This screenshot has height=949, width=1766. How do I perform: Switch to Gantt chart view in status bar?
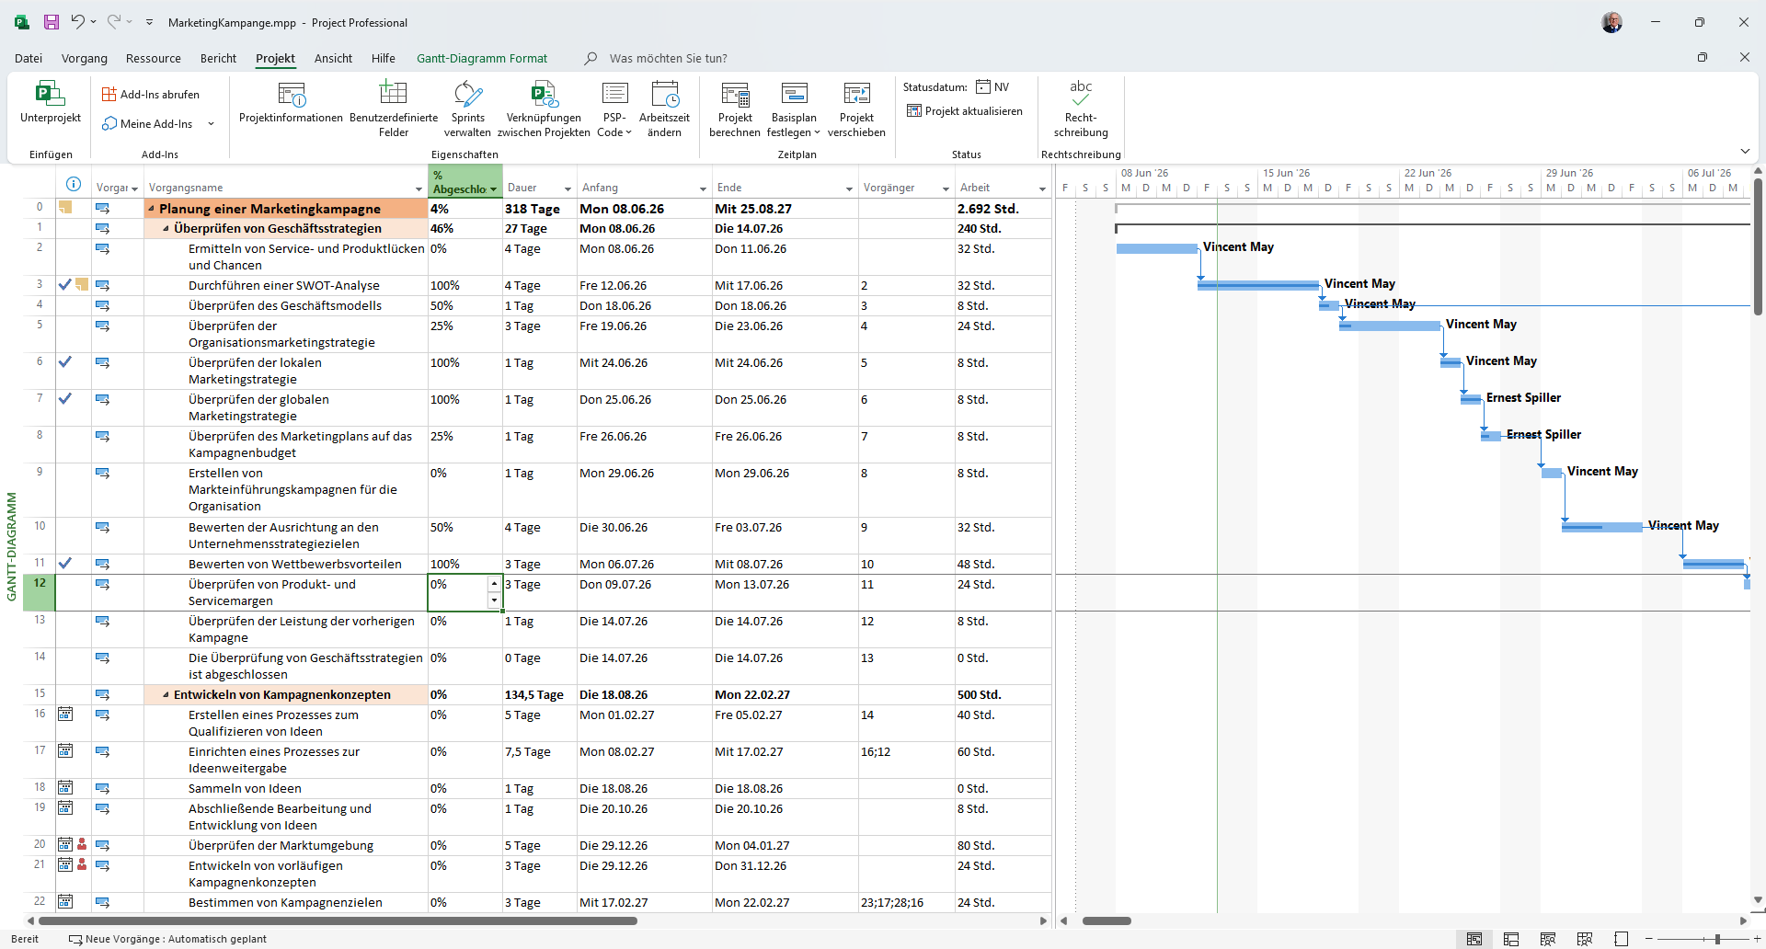1474,939
